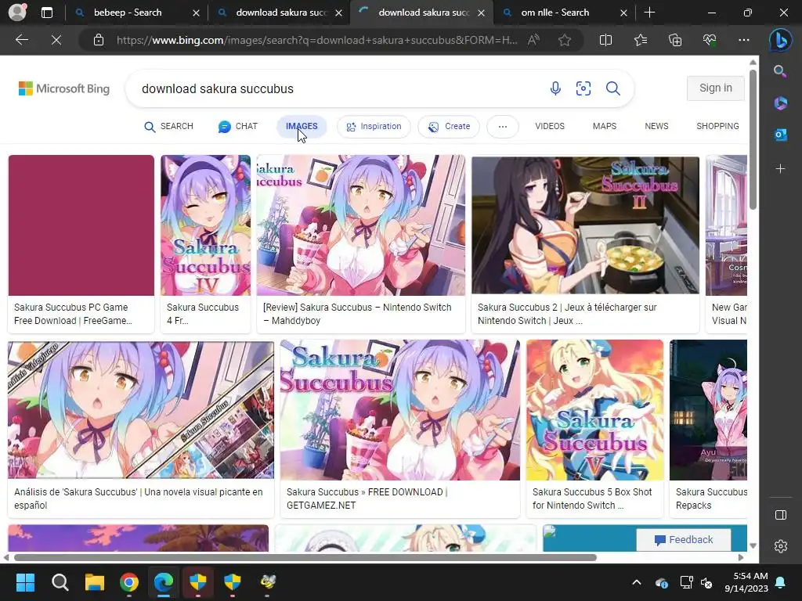Expand more options ellipsis

[x=503, y=126]
